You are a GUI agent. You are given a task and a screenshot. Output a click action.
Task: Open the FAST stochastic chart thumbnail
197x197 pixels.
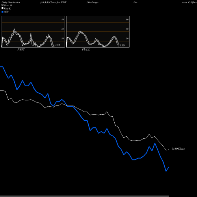(33, 32)
